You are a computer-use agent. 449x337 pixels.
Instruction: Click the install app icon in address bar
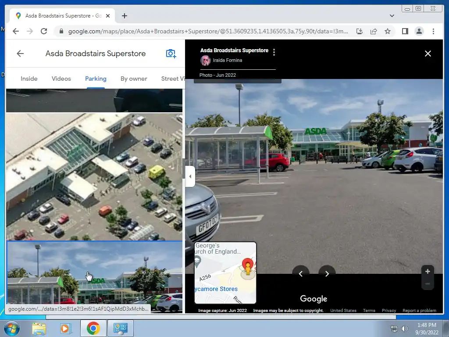(360, 31)
